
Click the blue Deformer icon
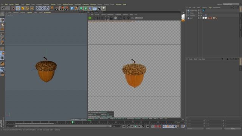[90, 8]
